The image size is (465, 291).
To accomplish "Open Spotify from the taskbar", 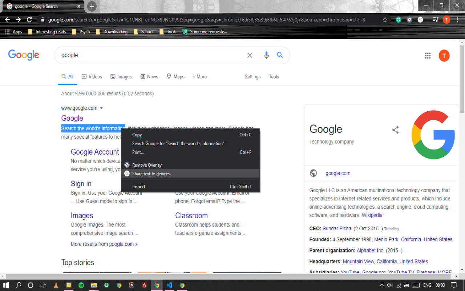I will click(x=81, y=285).
